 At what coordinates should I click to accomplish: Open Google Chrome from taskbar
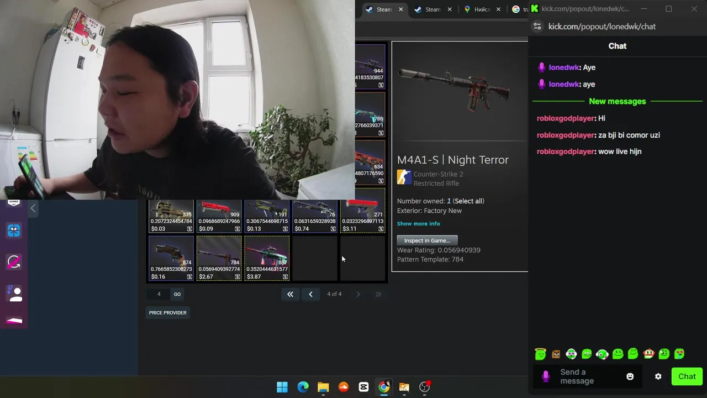point(384,387)
